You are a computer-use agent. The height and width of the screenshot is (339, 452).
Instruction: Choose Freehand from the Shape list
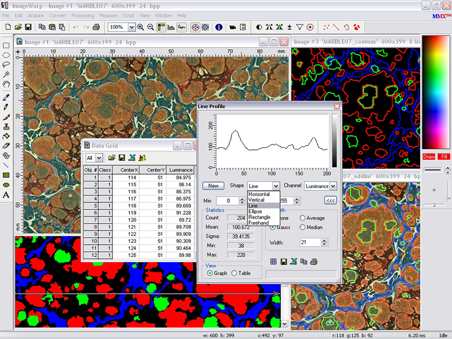(x=264, y=223)
